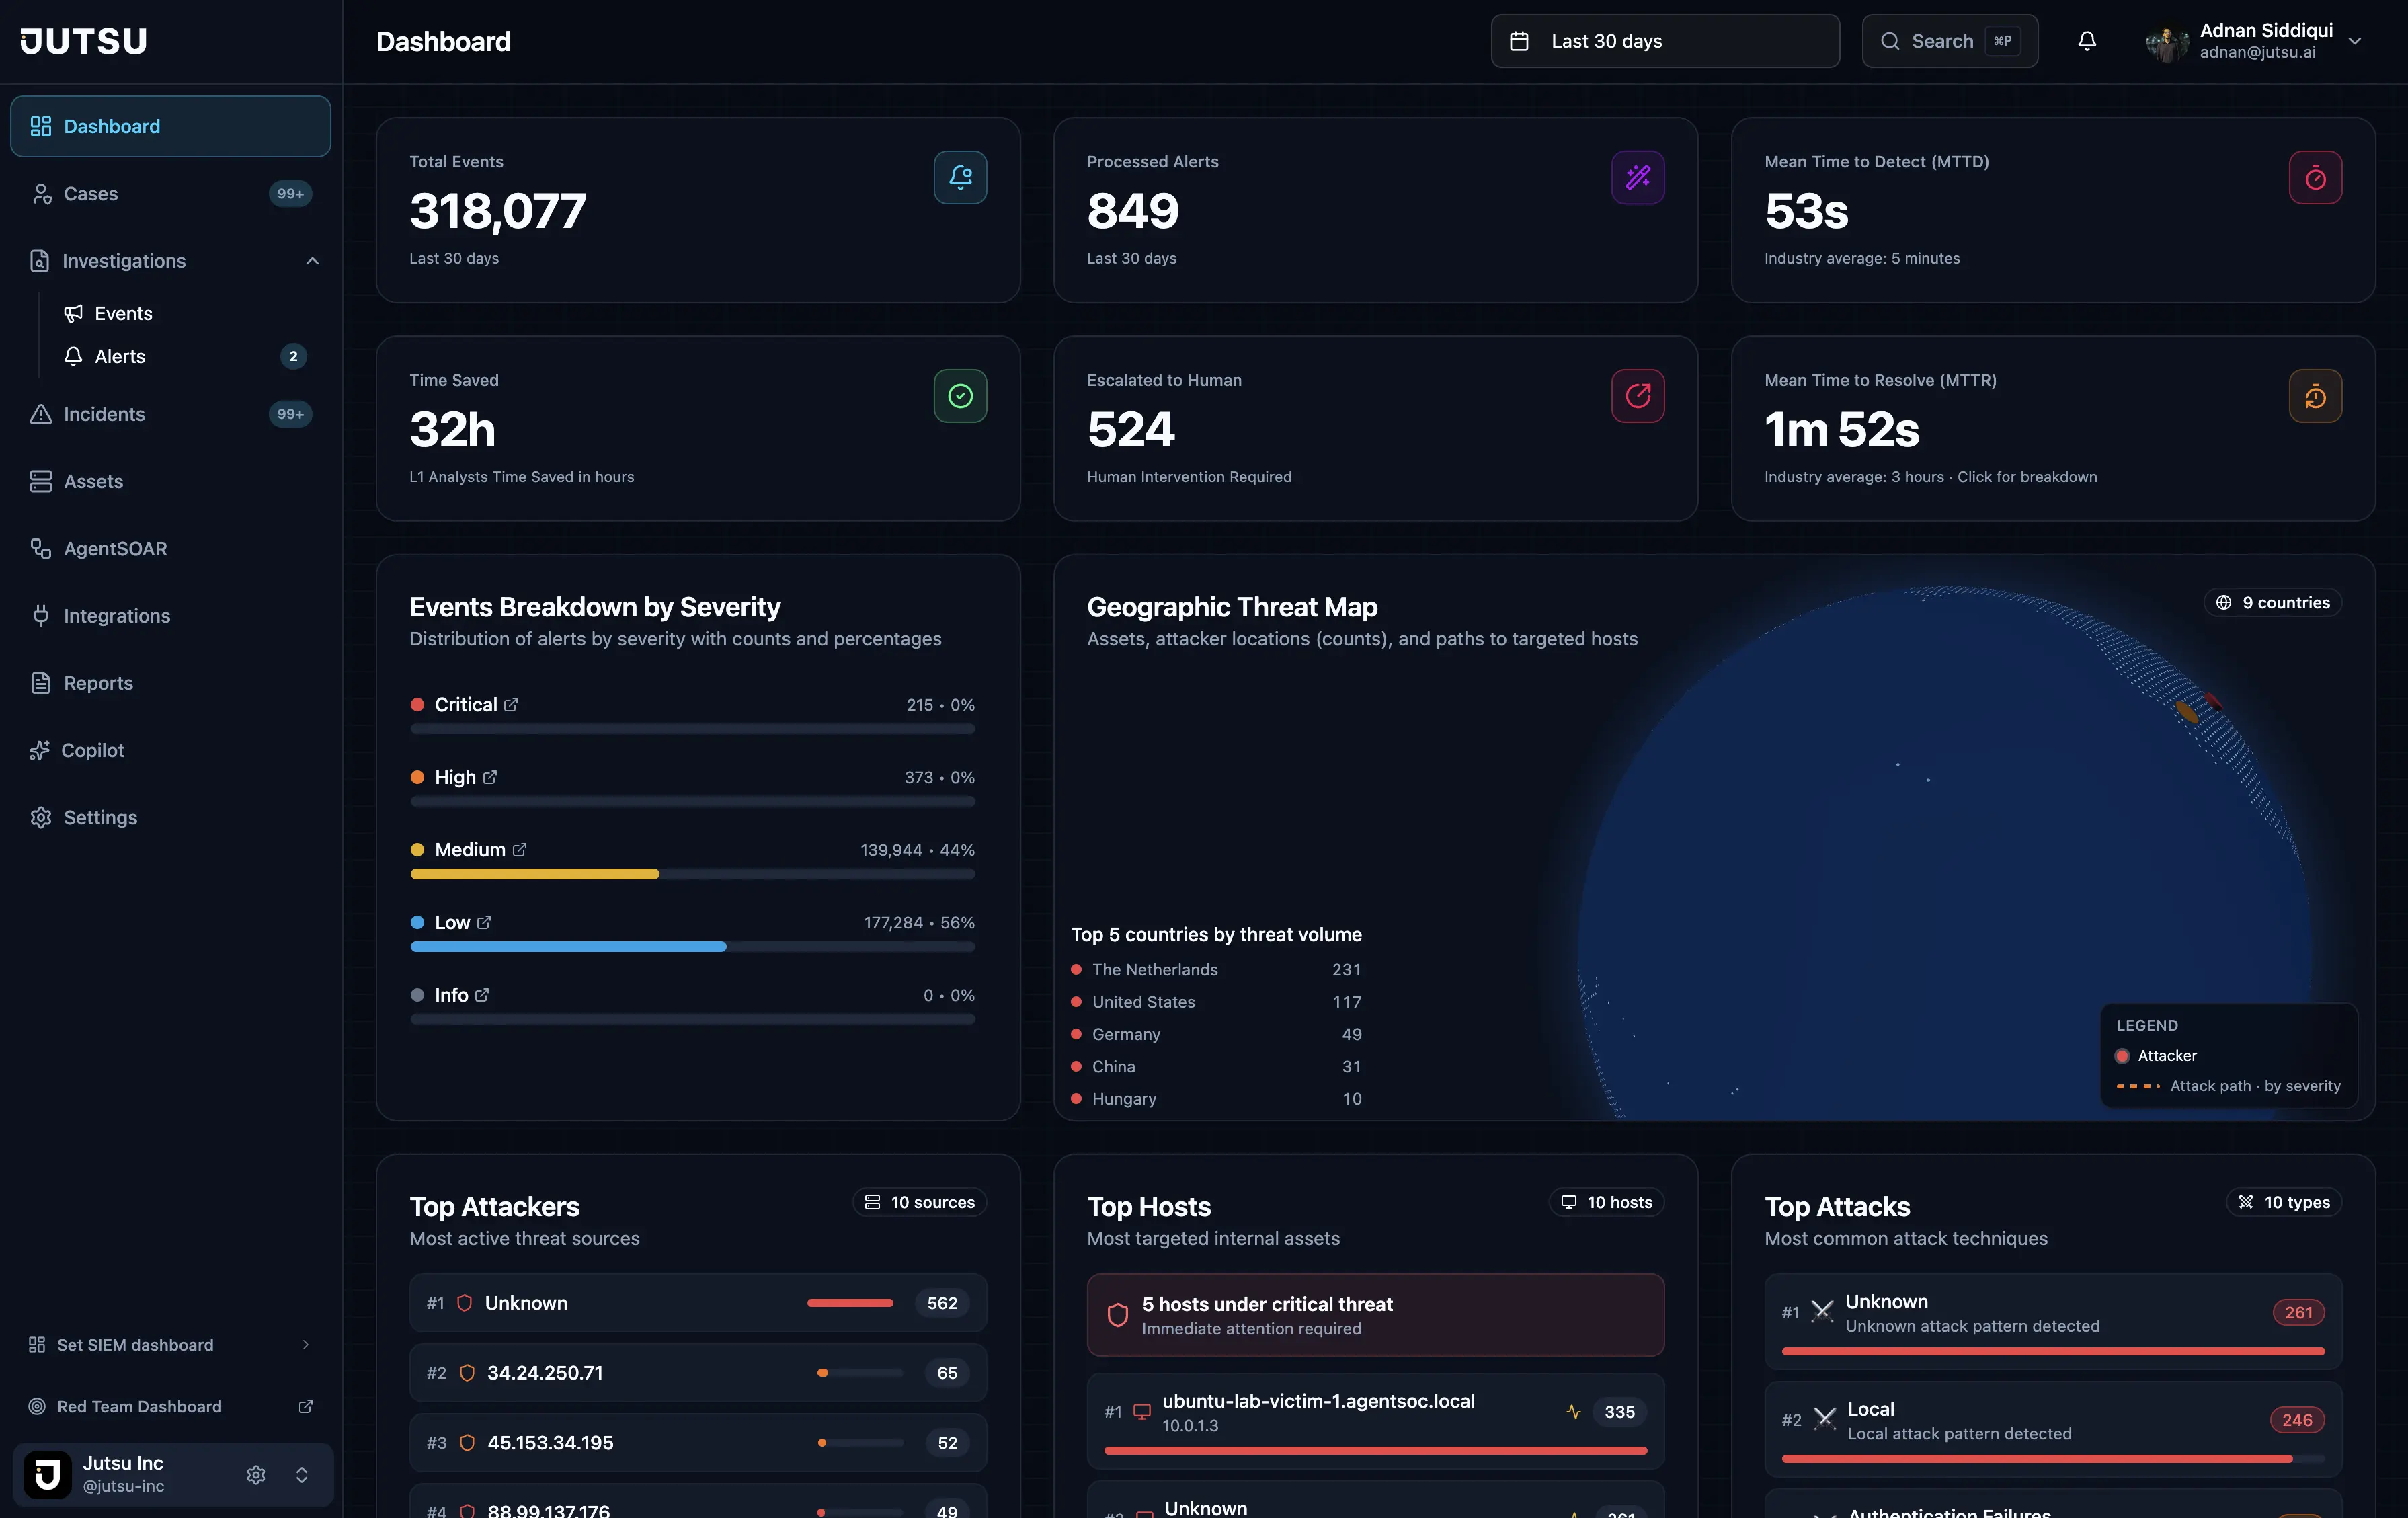This screenshot has height=1518, width=2408.
Task: Click the Low severity progress bar
Action: (692, 947)
